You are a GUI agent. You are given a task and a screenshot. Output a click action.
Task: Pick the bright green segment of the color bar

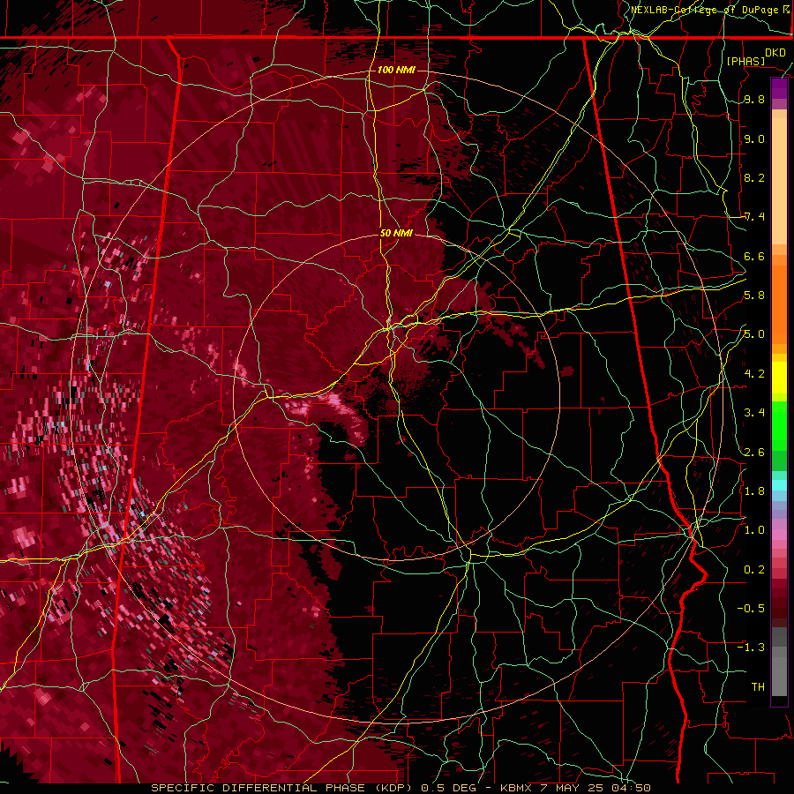point(779,425)
